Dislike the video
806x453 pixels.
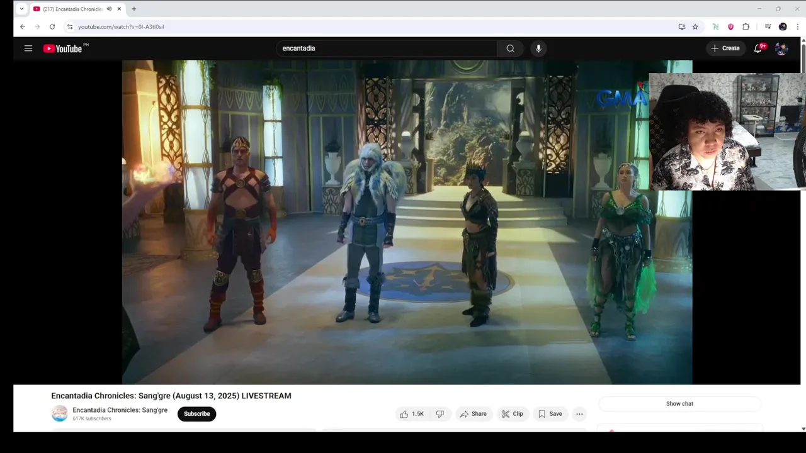(x=440, y=414)
